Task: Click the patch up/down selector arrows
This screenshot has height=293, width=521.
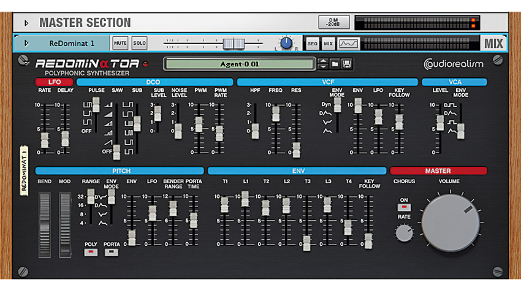Action: point(323,64)
